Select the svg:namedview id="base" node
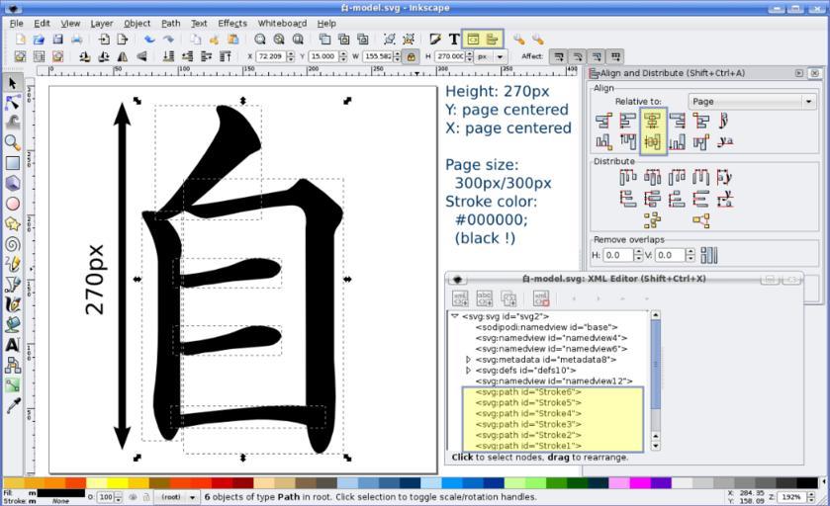 tap(545, 327)
